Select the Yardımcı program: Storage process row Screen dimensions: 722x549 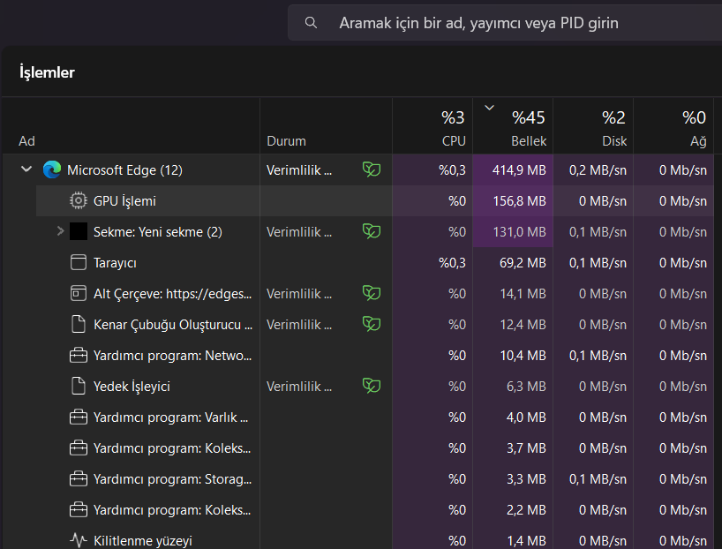(x=172, y=478)
